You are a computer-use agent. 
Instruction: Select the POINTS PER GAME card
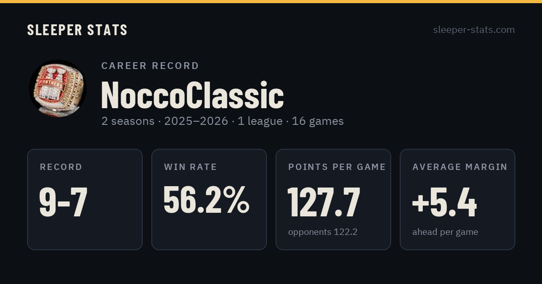click(333, 199)
